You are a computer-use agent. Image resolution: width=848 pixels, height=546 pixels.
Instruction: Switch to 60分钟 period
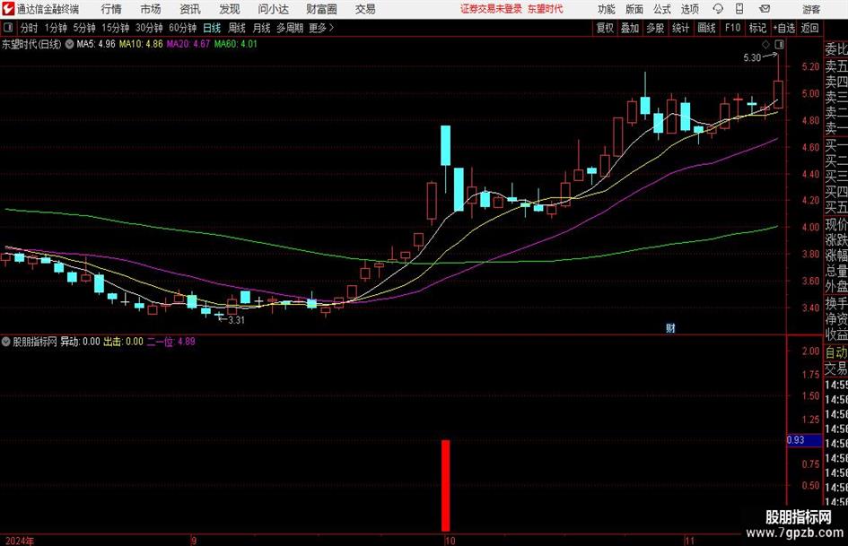coord(183,28)
